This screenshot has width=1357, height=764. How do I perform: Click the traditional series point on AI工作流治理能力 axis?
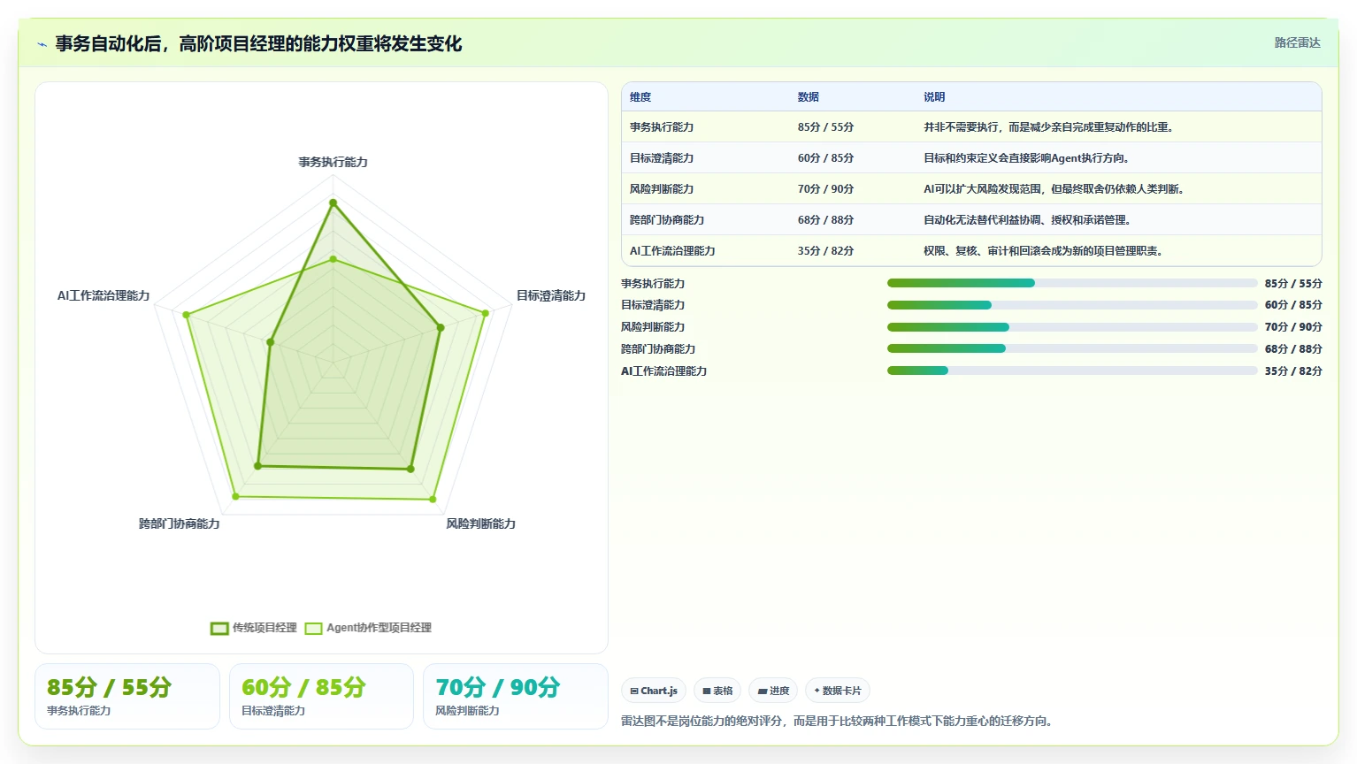271,342
